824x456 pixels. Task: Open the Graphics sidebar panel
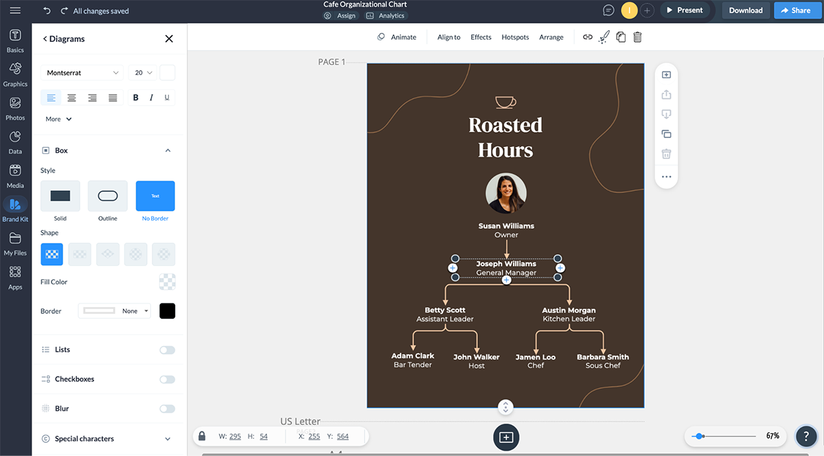15,74
